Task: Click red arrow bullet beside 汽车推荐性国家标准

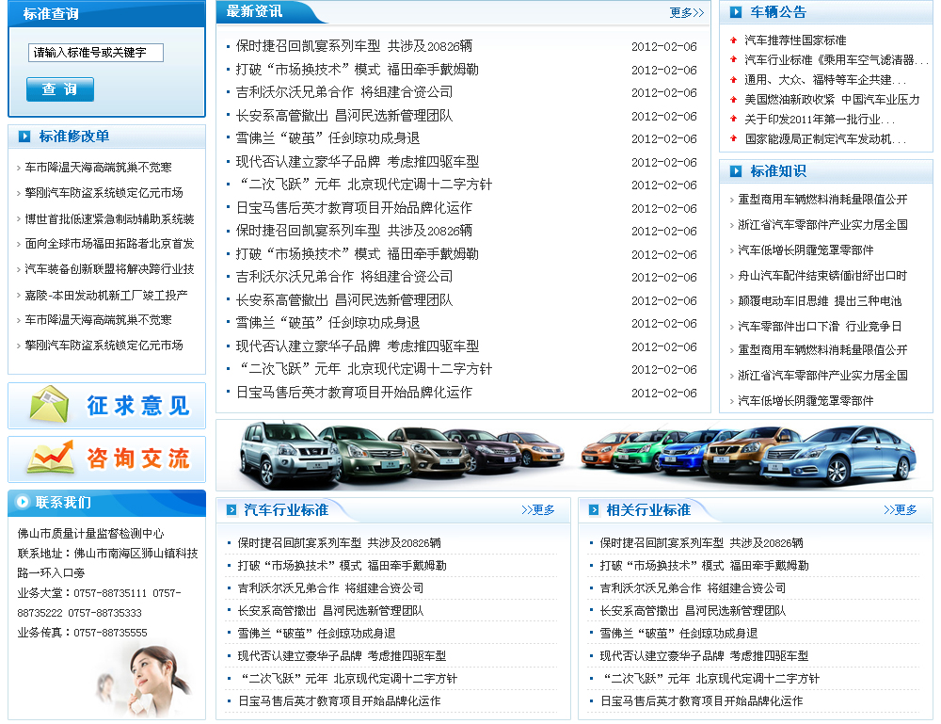Action: click(733, 40)
